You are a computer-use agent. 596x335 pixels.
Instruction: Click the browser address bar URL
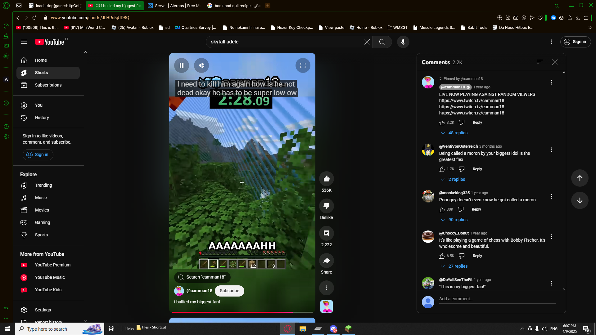pos(90,18)
